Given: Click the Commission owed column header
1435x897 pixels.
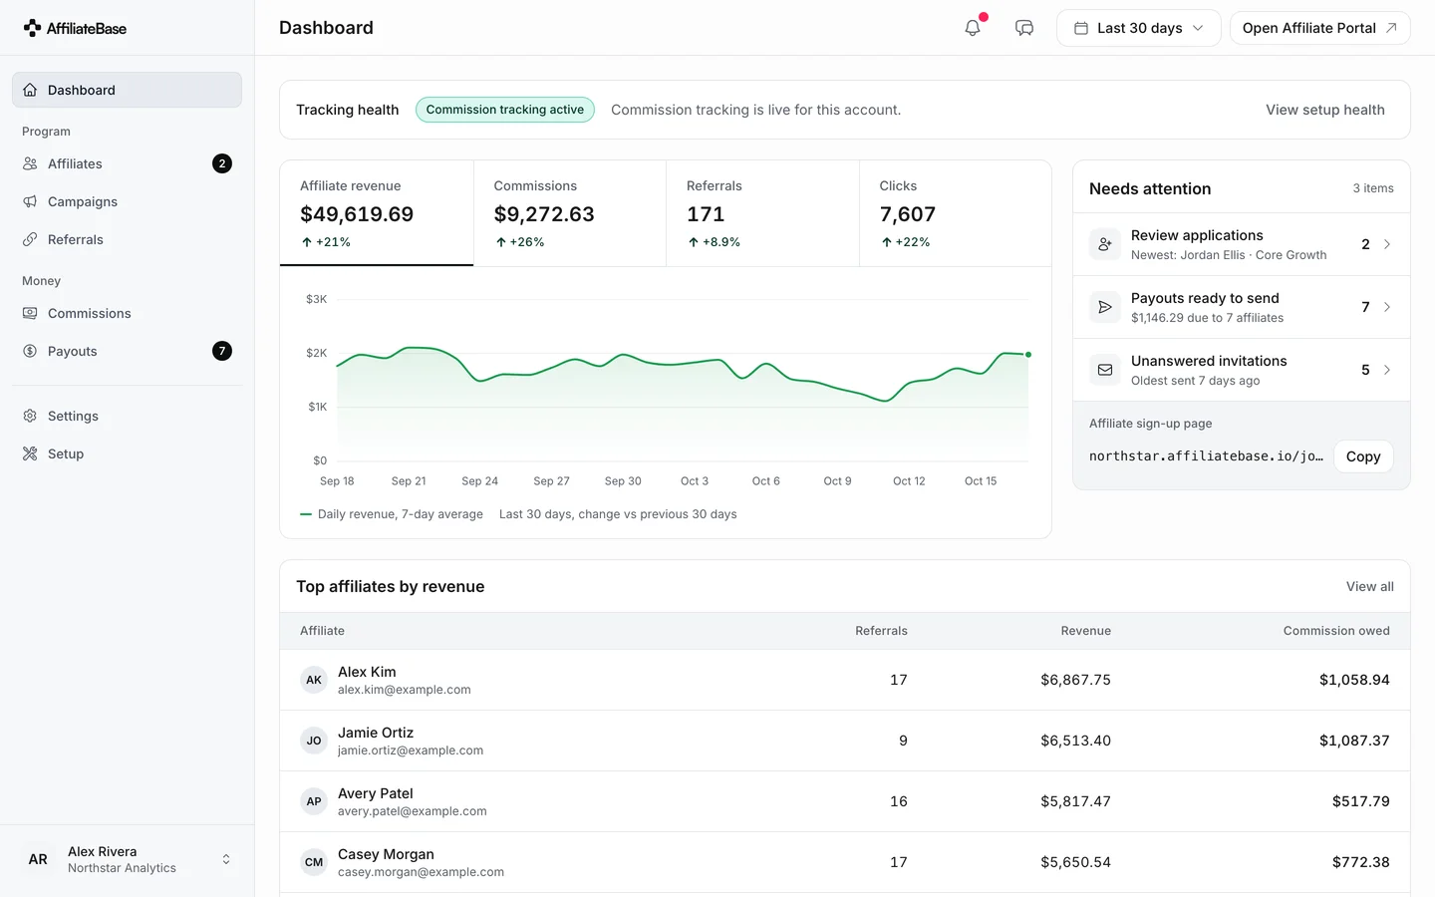Looking at the screenshot, I should [1336, 631].
